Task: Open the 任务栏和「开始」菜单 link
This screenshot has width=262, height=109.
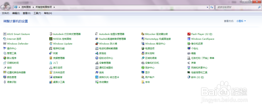Action: [x=203, y=58]
